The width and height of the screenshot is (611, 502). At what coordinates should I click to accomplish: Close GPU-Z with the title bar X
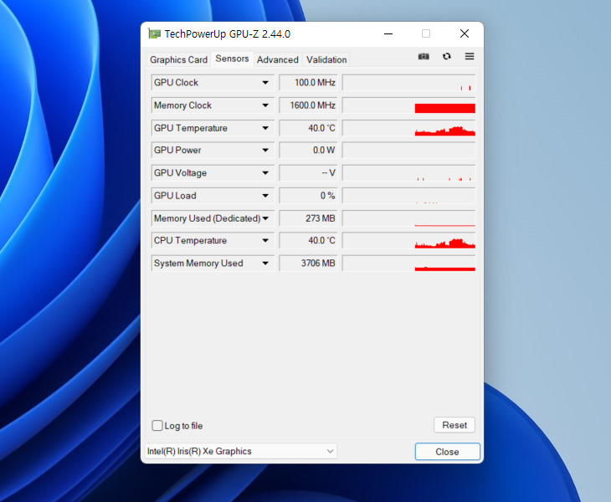click(x=464, y=33)
